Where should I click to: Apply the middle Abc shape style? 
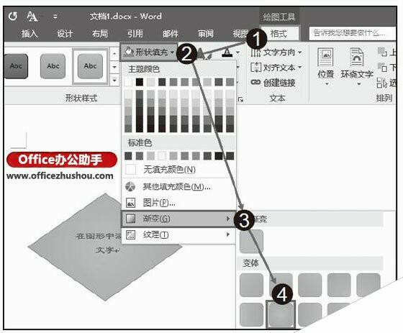coord(53,66)
